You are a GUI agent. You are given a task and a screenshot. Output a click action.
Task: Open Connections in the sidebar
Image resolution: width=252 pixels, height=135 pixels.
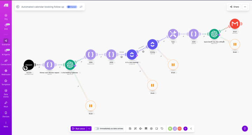tap(6, 62)
